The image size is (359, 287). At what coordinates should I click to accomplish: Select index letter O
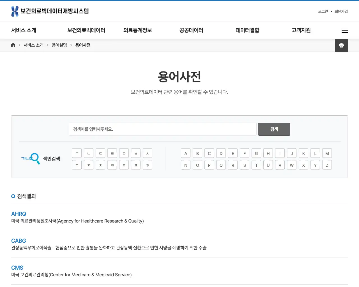pos(197,165)
